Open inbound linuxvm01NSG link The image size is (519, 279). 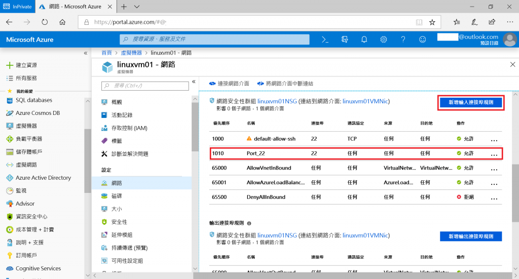pyautogui.click(x=277, y=101)
